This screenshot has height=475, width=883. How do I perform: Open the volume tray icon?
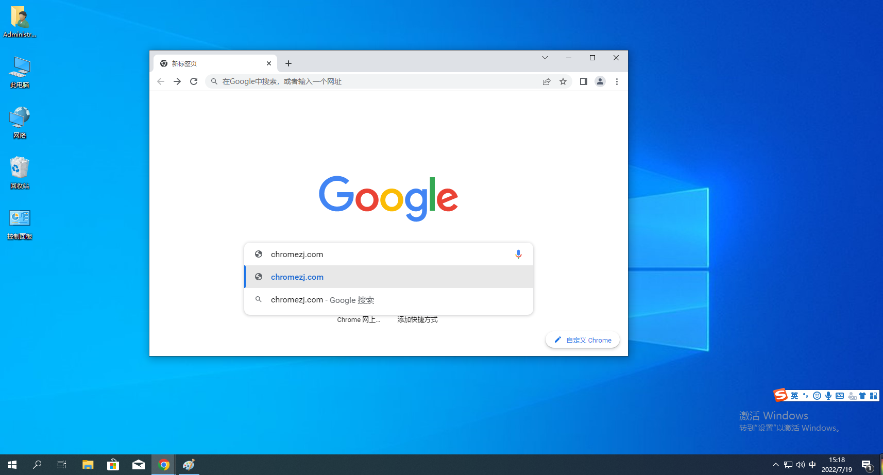coord(800,465)
